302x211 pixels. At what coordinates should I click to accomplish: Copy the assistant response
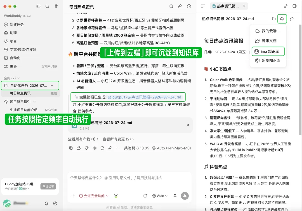(71, 148)
